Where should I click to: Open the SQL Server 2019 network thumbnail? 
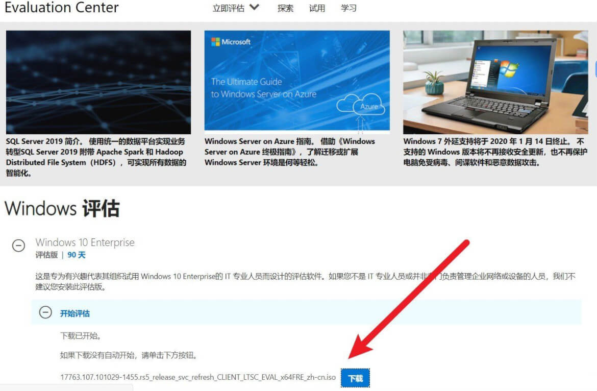tap(98, 82)
